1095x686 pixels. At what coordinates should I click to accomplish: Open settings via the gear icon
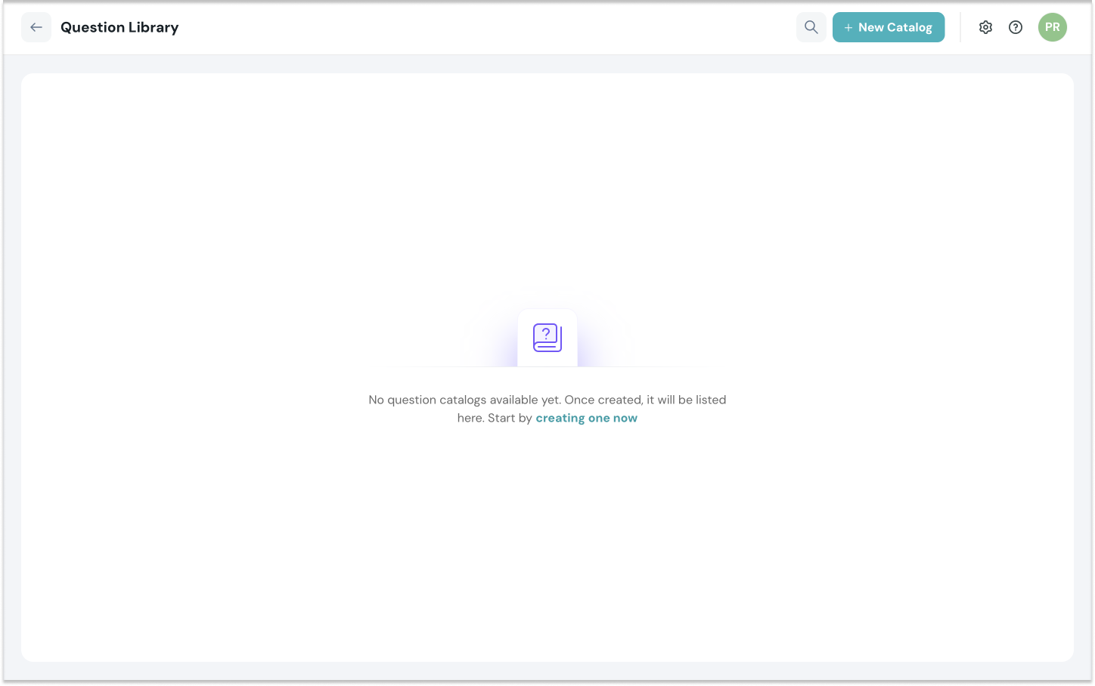[985, 27]
